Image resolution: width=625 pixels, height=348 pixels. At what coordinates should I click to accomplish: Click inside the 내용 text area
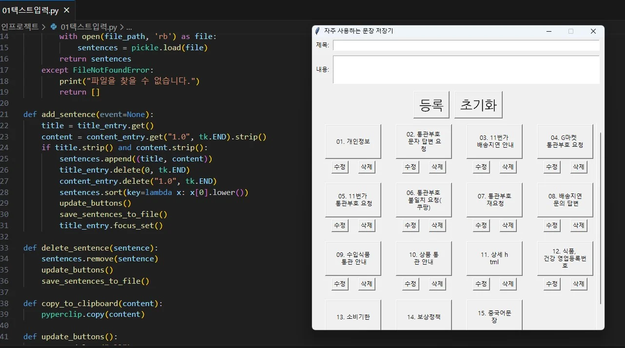pyautogui.click(x=466, y=69)
